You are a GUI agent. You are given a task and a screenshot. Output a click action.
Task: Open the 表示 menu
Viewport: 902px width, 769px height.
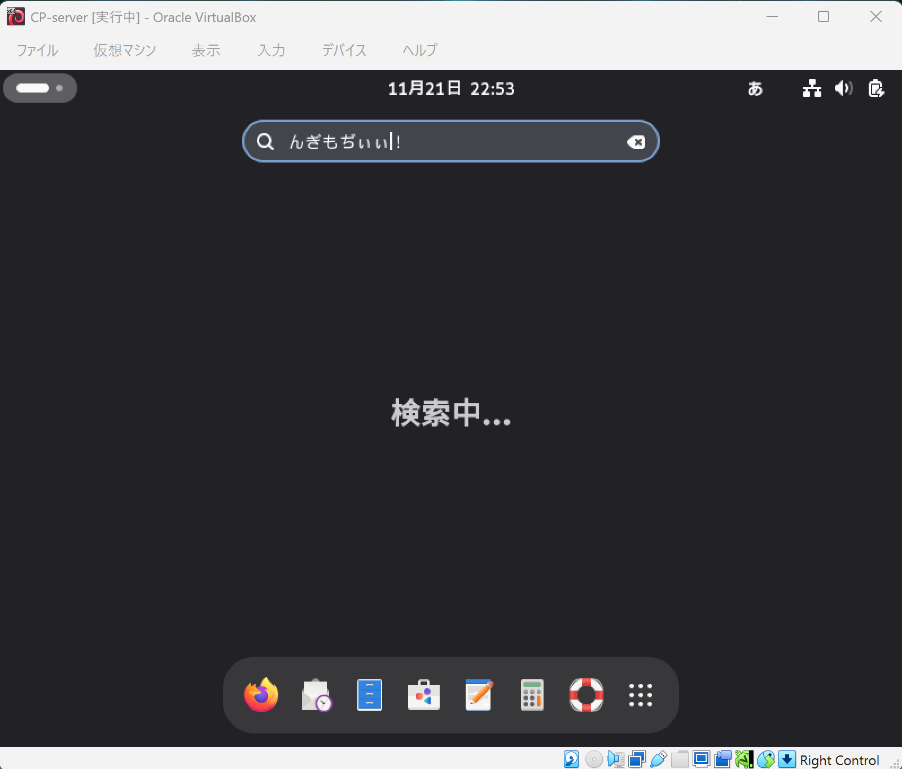[x=206, y=50]
